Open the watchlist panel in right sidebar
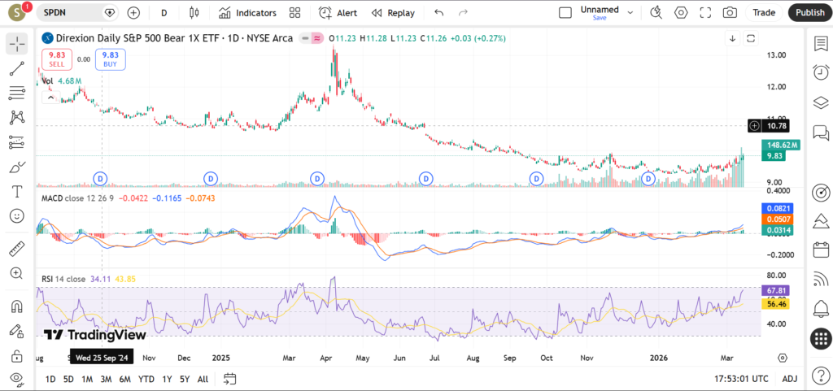833x391 pixels. tap(820, 43)
